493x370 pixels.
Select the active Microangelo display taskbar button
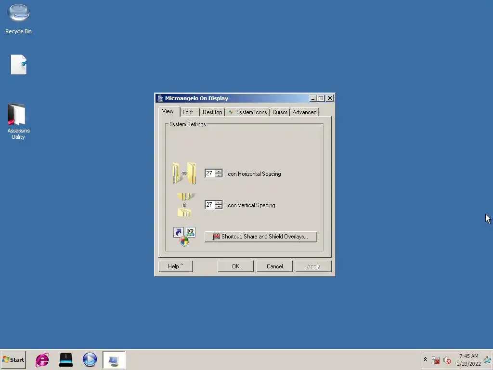[x=114, y=360]
